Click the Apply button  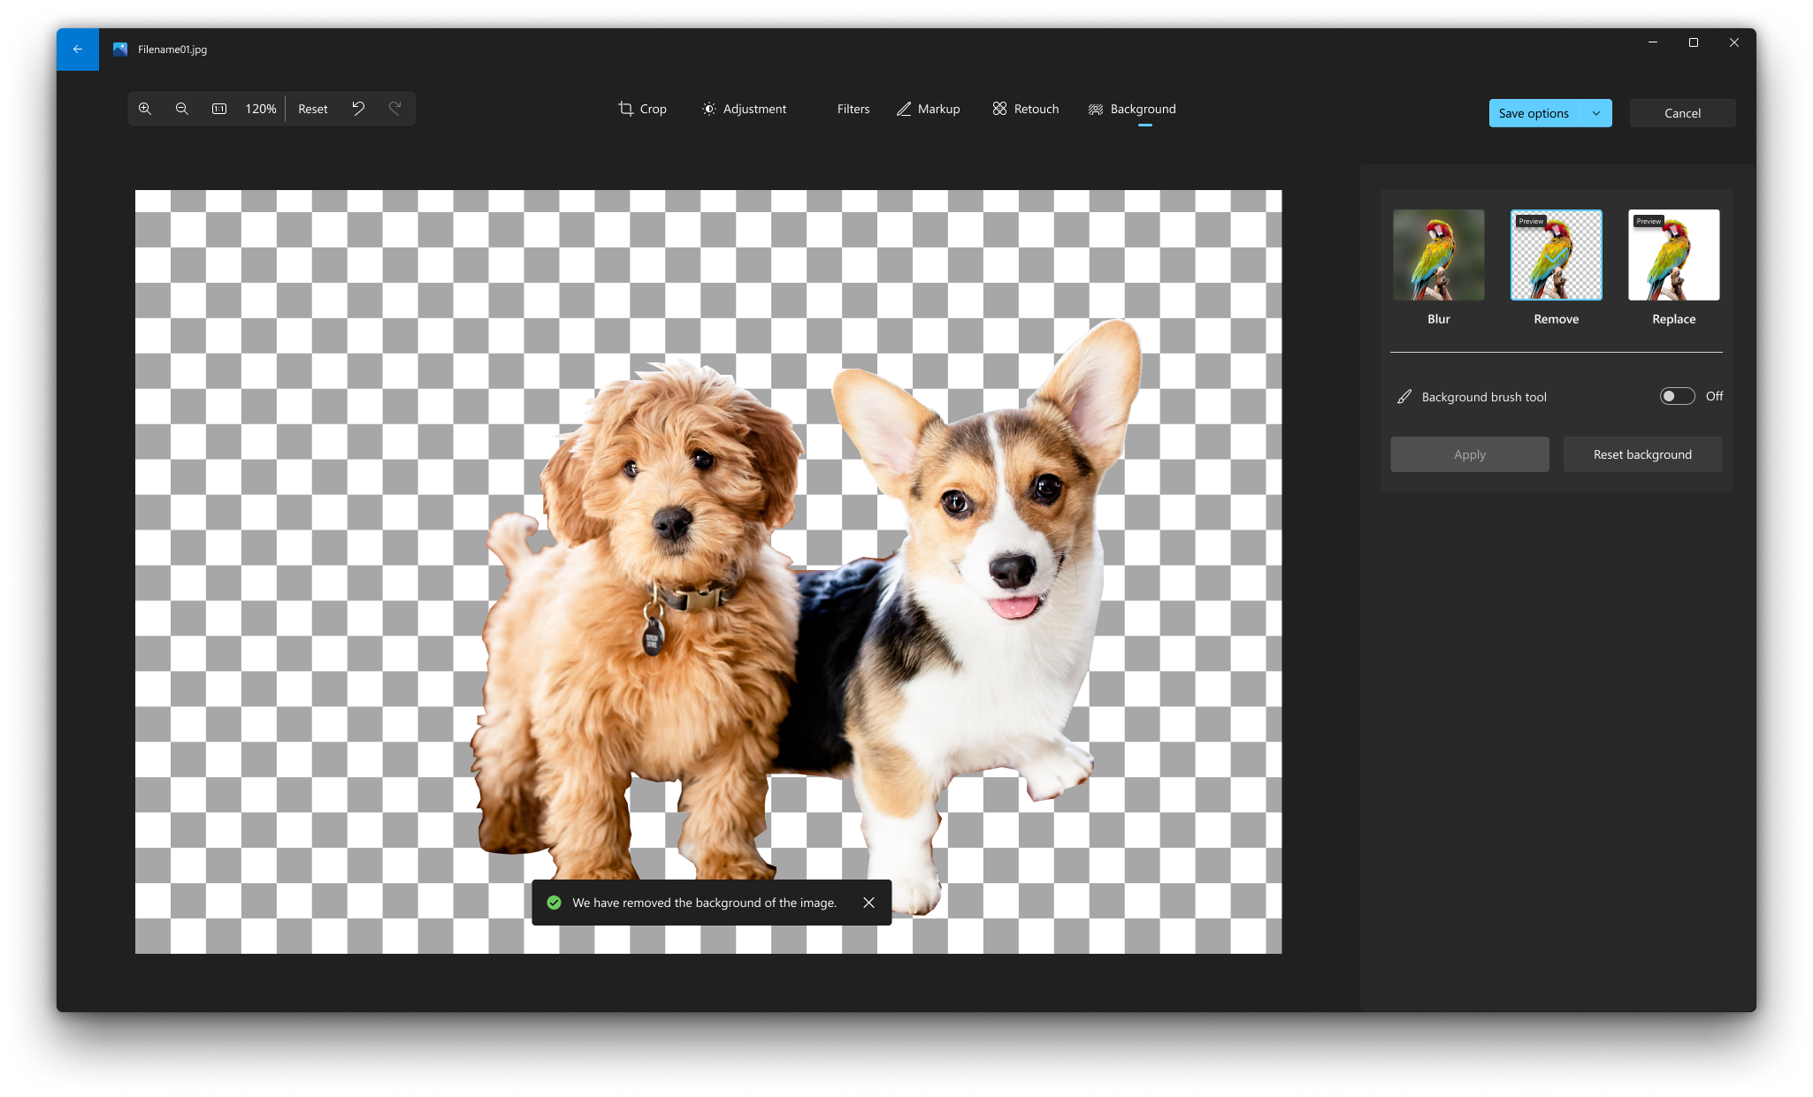[1470, 454]
